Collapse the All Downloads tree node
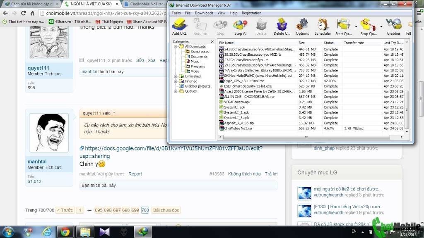 tap(176, 47)
